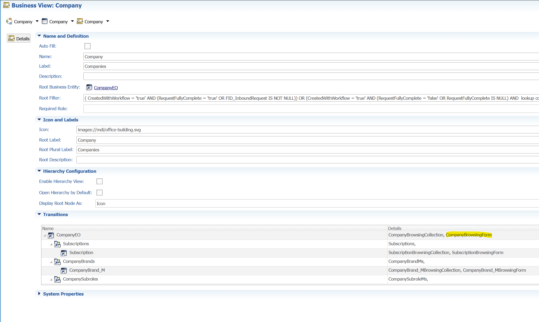This screenshot has height=322, width=539.
Task: Open dropdown arrow after first Company breadcrumb
Action: point(37,21)
